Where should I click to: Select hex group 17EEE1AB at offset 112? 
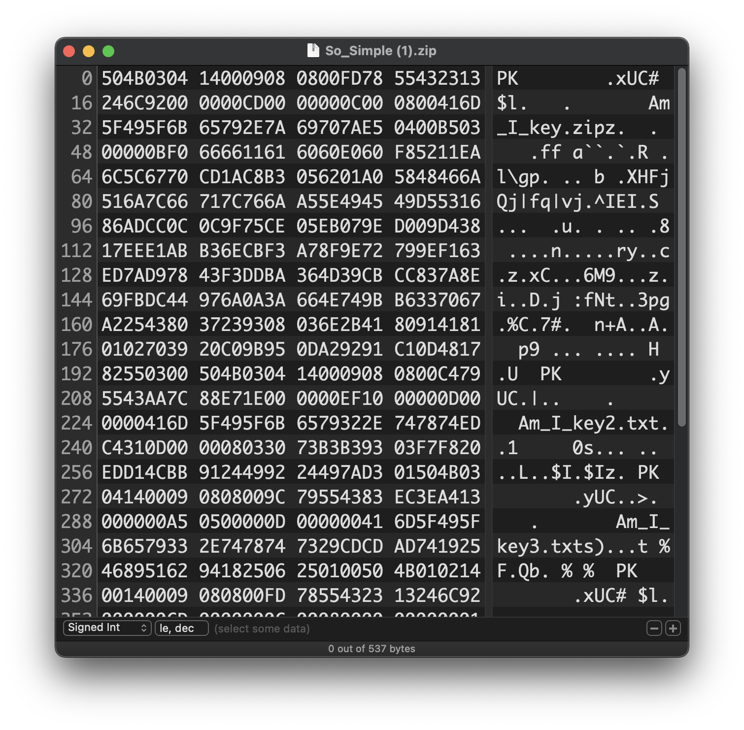[x=144, y=251]
